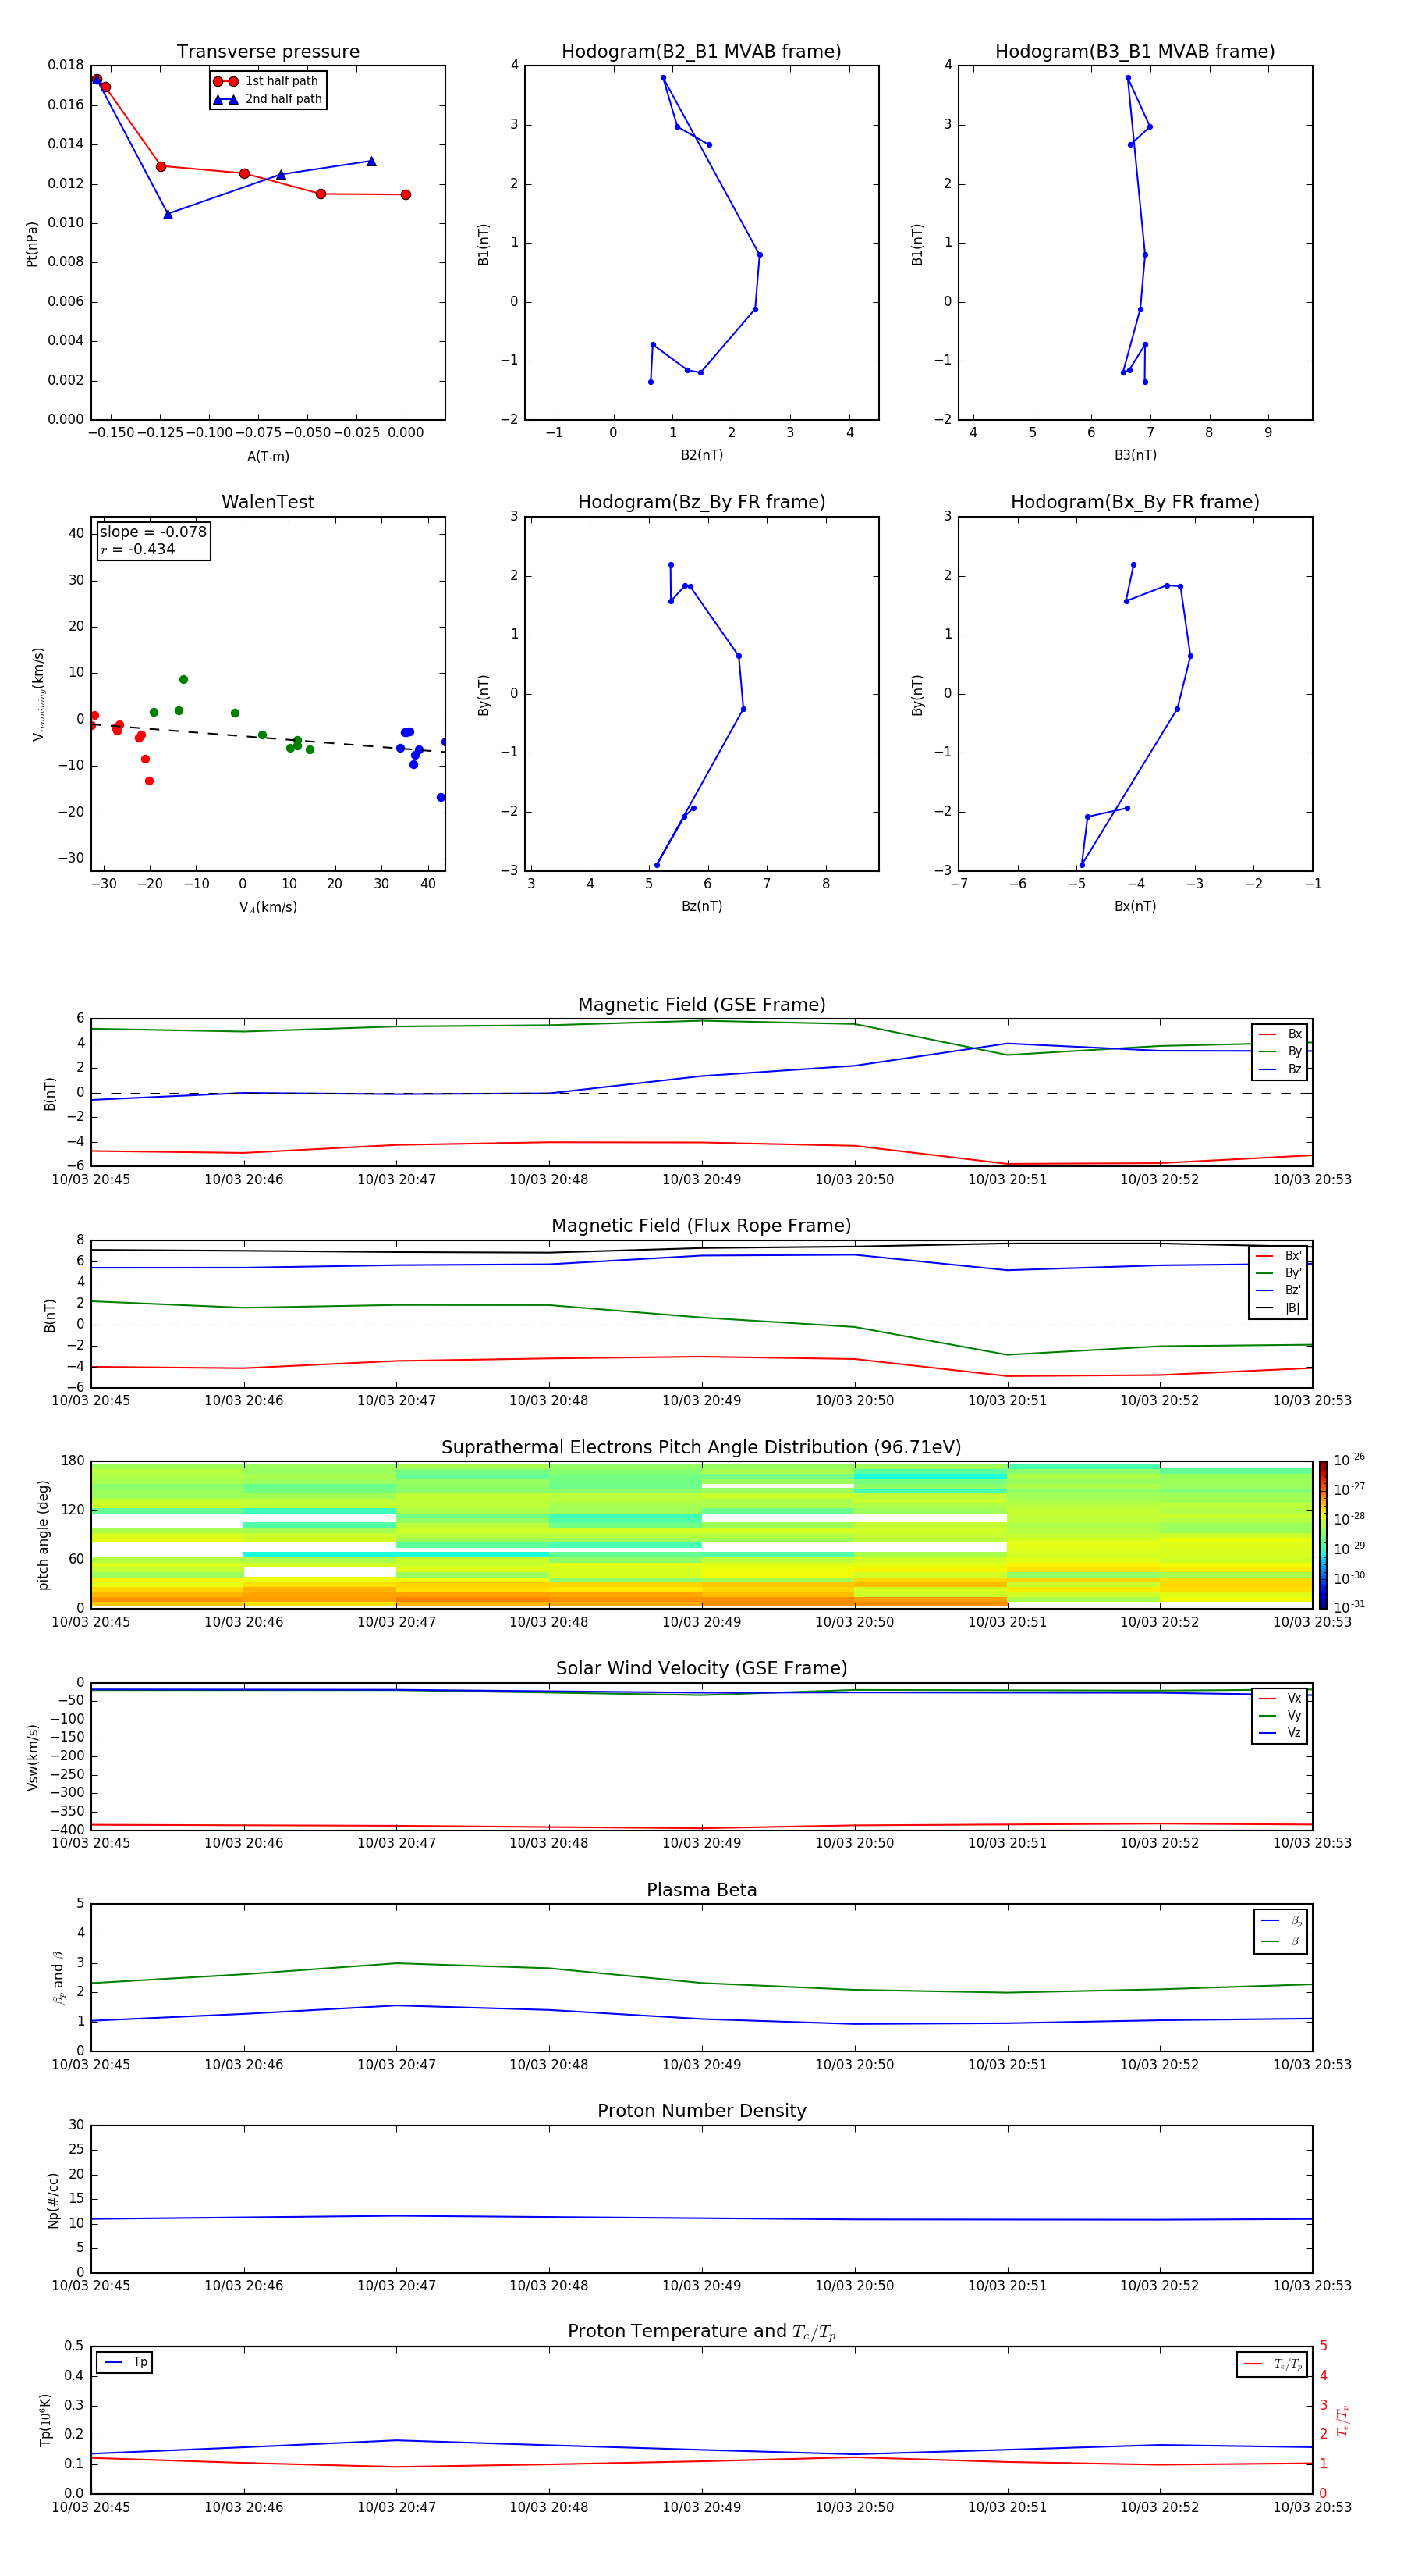Select Bz legend entry in GSE magnetic plot
Viewport: 1404px width, 2576px height.
point(1280,1070)
